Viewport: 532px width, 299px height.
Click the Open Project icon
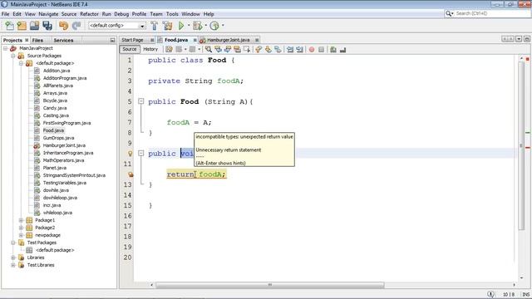[x=34, y=26]
